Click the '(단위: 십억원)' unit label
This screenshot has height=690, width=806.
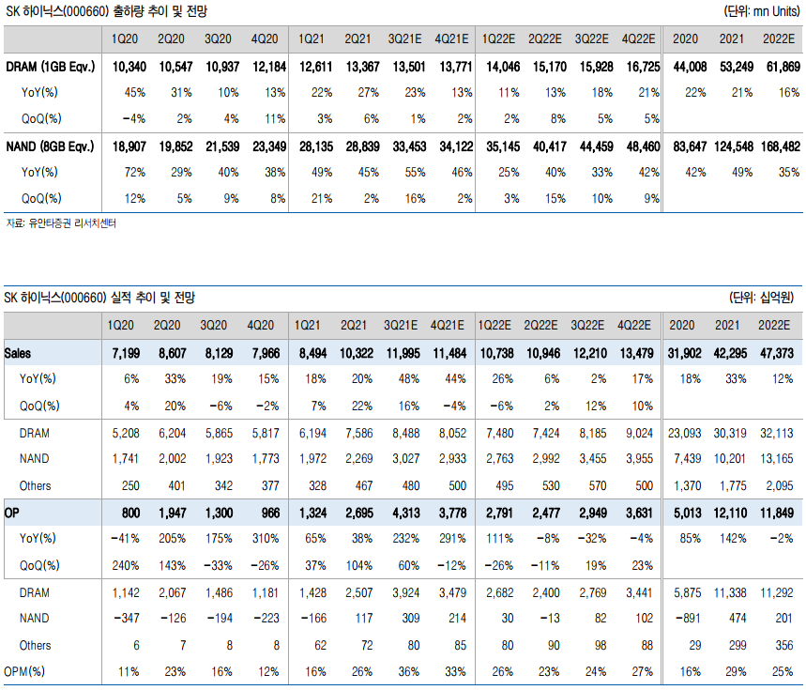coord(761,298)
